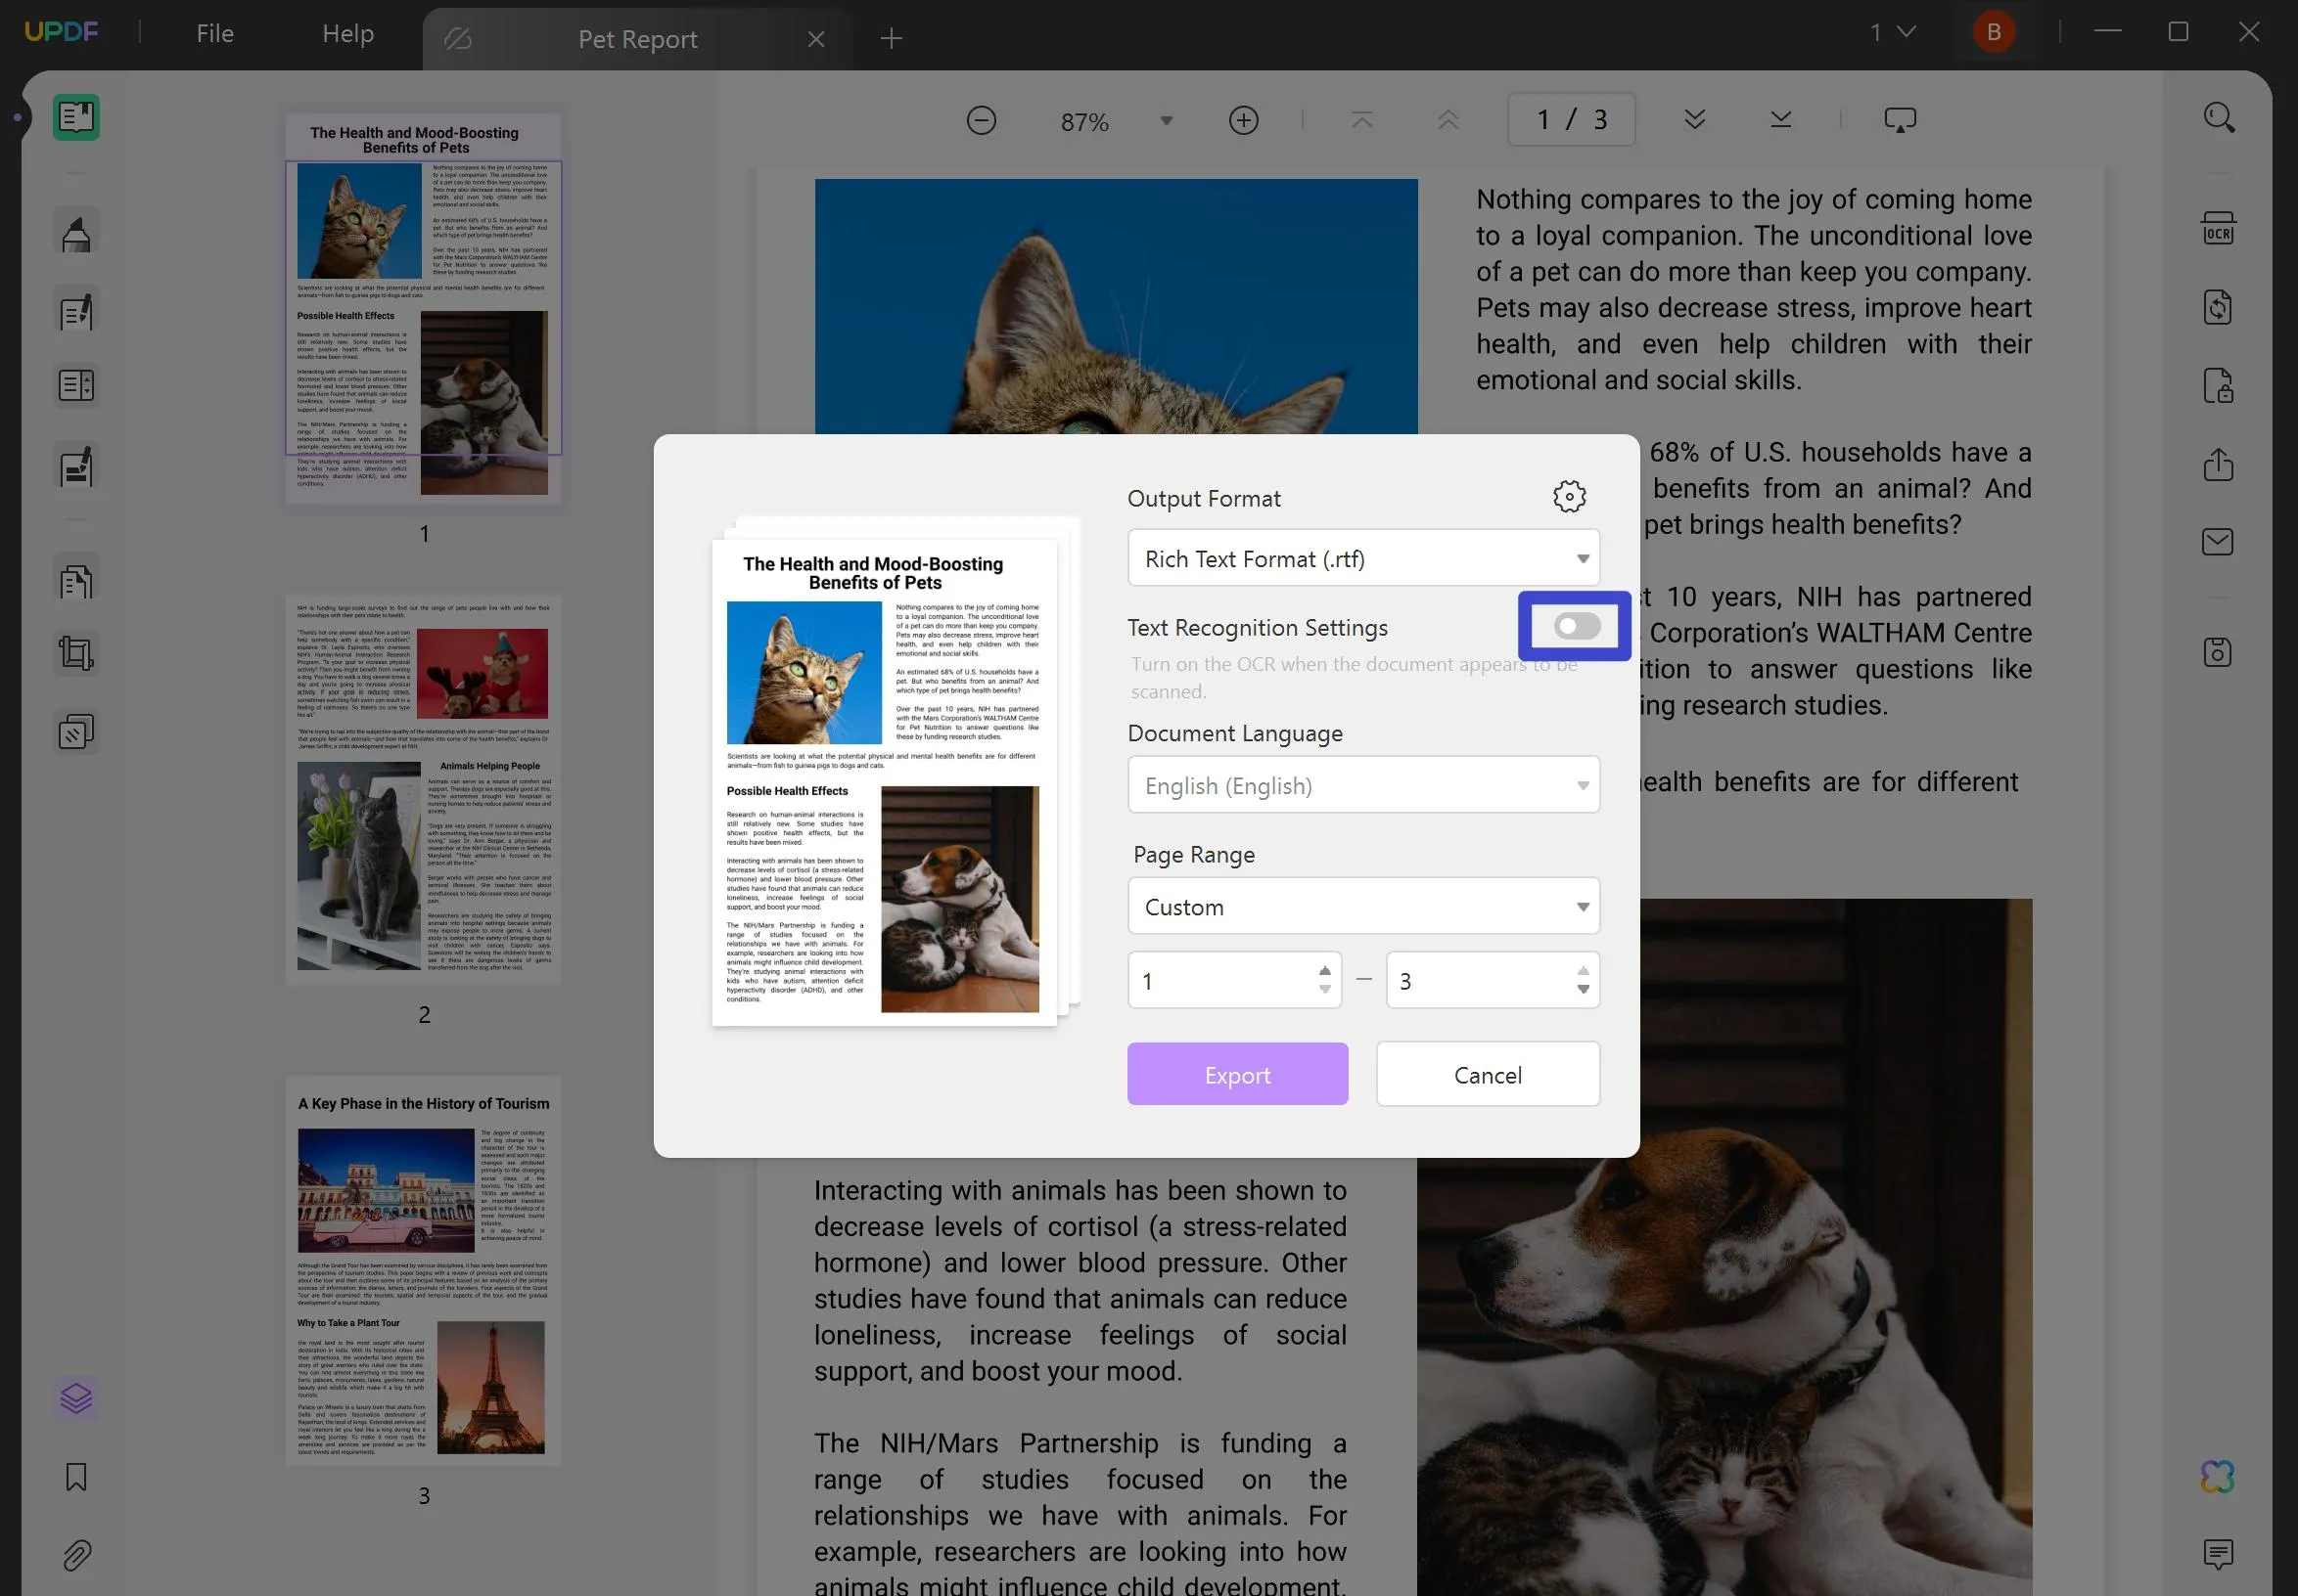Open the File menu
This screenshot has width=2298, height=1596.
[x=214, y=33]
